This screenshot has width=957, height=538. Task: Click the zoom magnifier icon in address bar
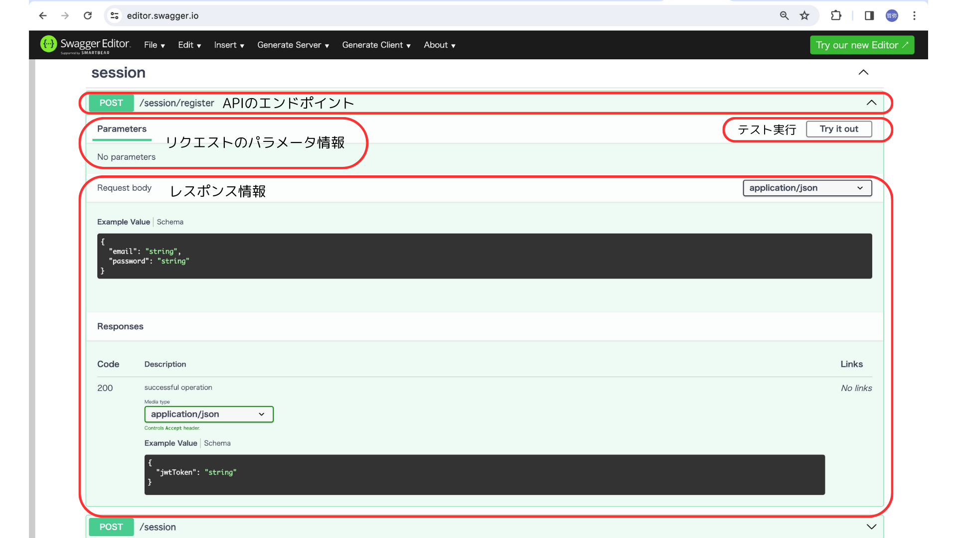click(x=784, y=15)
